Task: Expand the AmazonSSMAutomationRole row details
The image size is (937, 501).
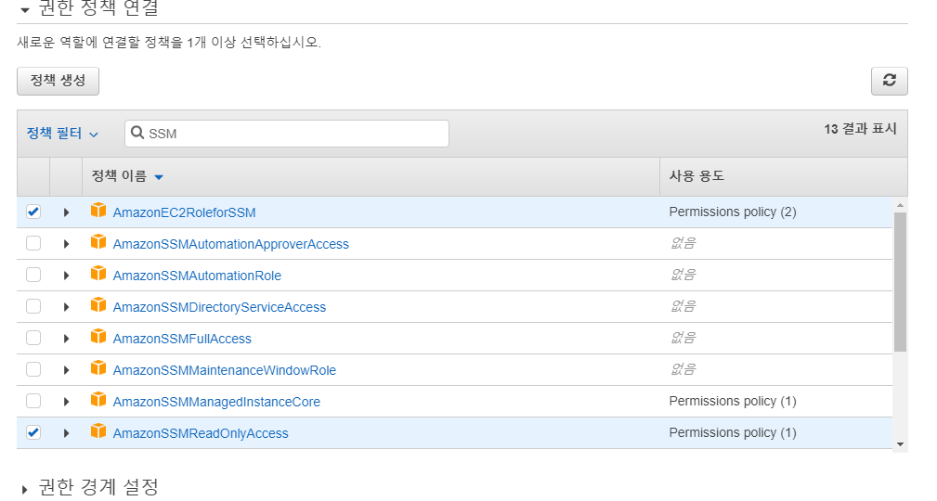Action: [x=66, y=276]
